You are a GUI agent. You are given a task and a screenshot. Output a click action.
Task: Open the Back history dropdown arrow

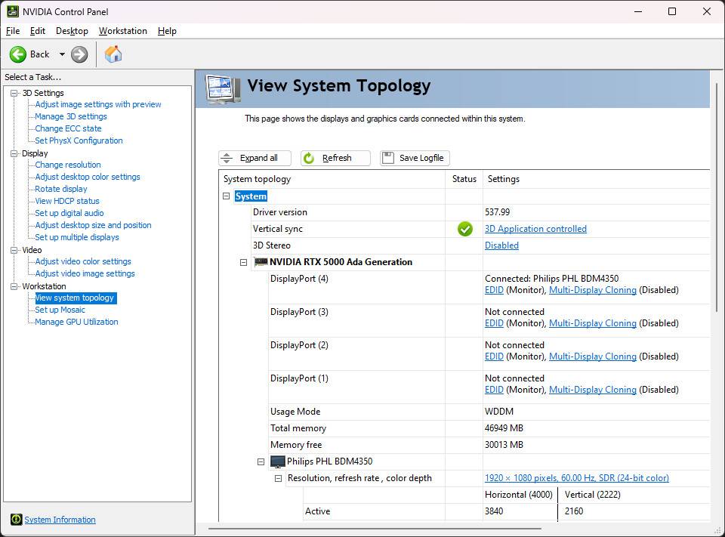coord(62,54)
